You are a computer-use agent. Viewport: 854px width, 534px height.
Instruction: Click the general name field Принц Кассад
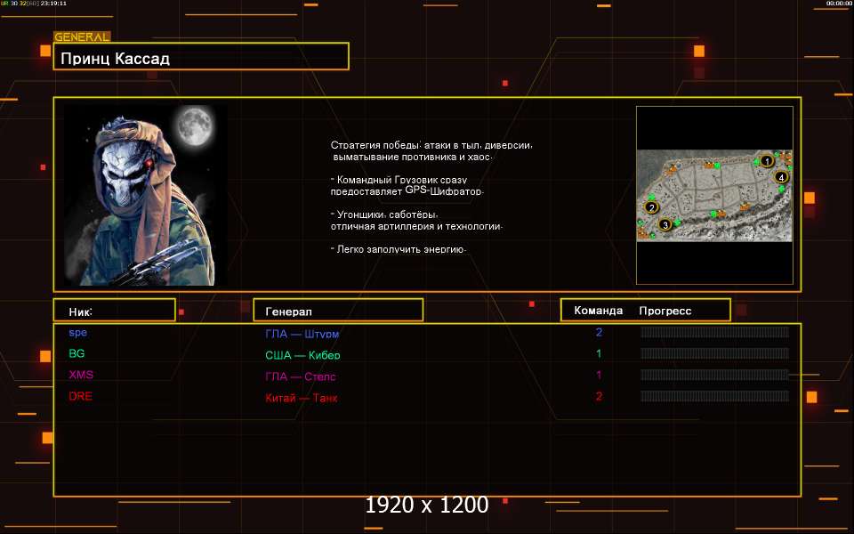coord(201,56)
